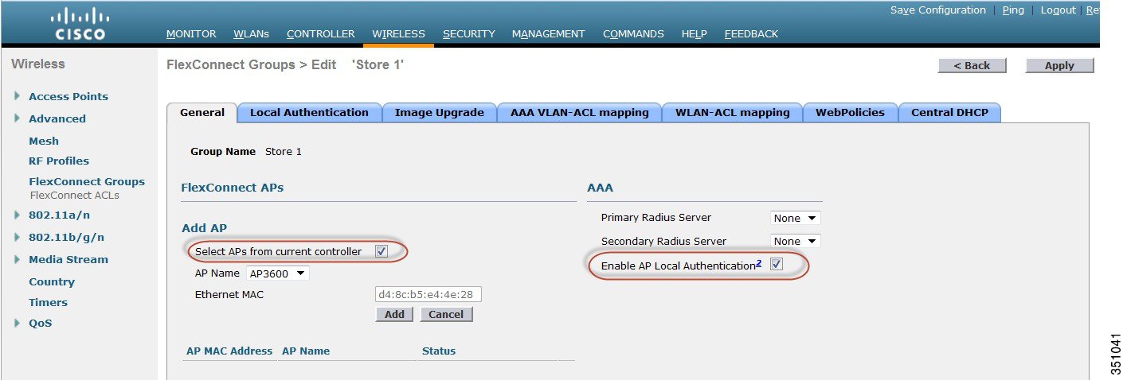Toggle Select APs from current controller checkbox

(x=382, y=251)
